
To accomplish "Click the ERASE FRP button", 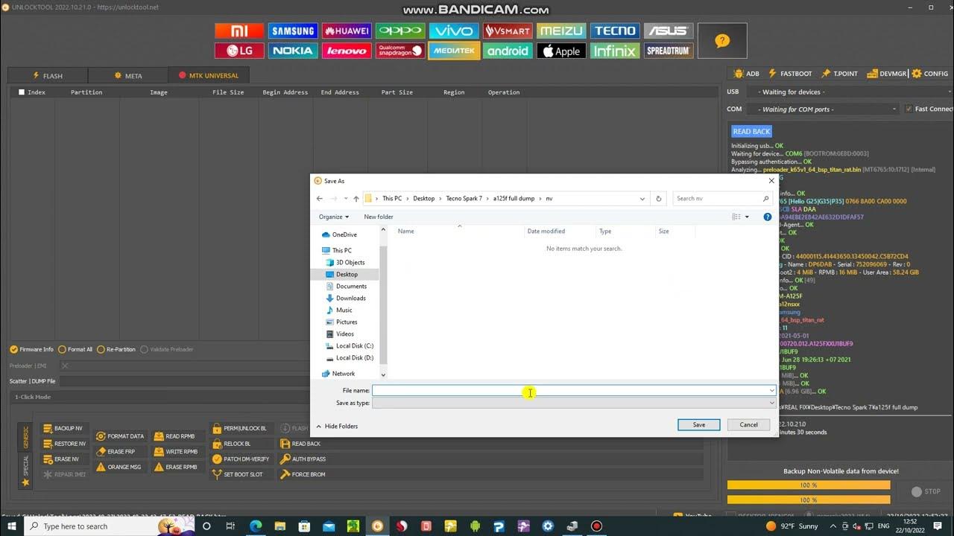I will (x=116, y=452).
